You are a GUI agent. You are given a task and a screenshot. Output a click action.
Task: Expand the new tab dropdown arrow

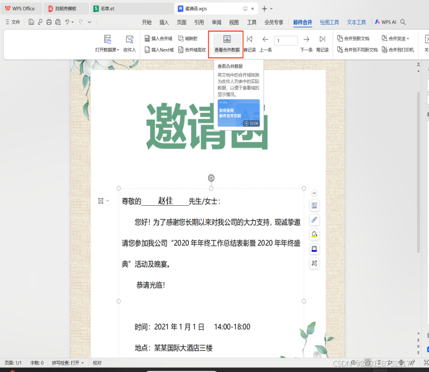271,9
